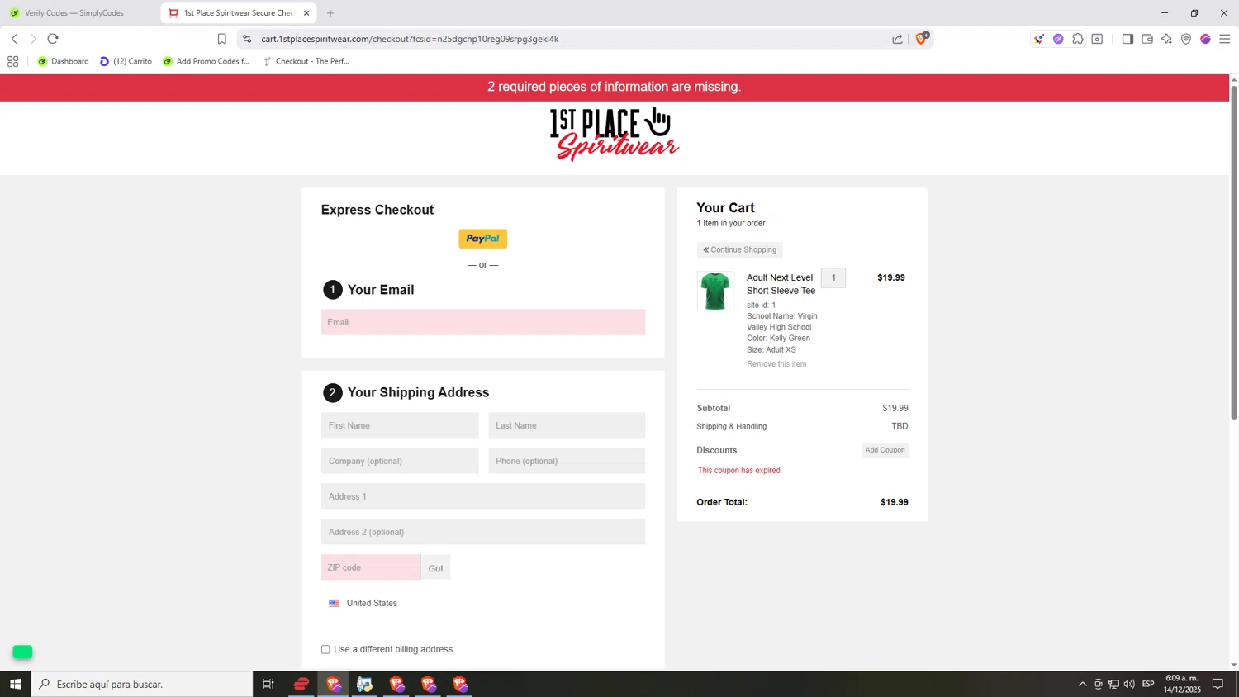This screenshot has width=1239, height=697.
Task: Click Continue Shopping button
Action: tap(739, 249)
